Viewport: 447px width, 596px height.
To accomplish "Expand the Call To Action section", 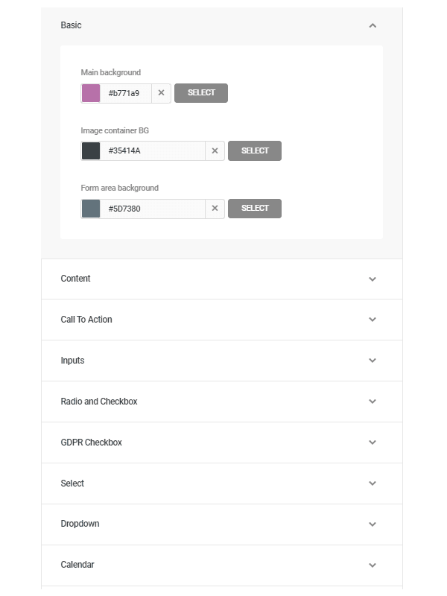I will click(372, 320).
